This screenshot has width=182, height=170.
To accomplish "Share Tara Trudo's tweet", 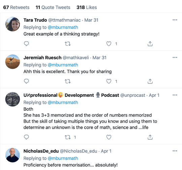I will tap(150, 44).
